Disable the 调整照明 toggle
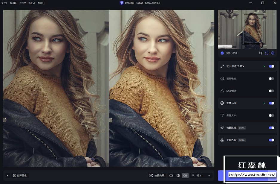280x184 pixels. click(x=271, y=128)
